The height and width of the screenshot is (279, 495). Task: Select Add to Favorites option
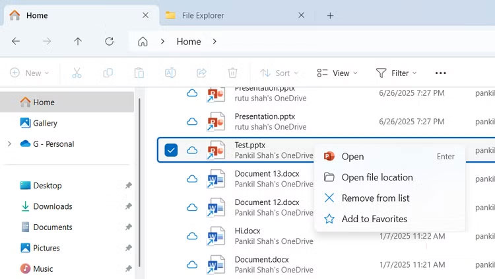pos(374,219)
